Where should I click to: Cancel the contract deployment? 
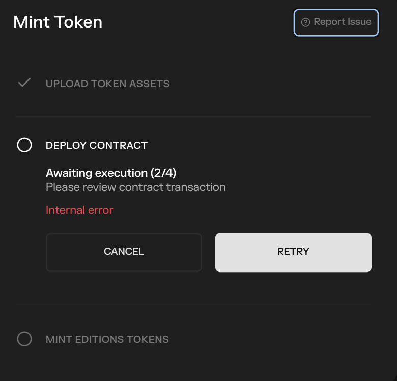click(x=124, y=252)
